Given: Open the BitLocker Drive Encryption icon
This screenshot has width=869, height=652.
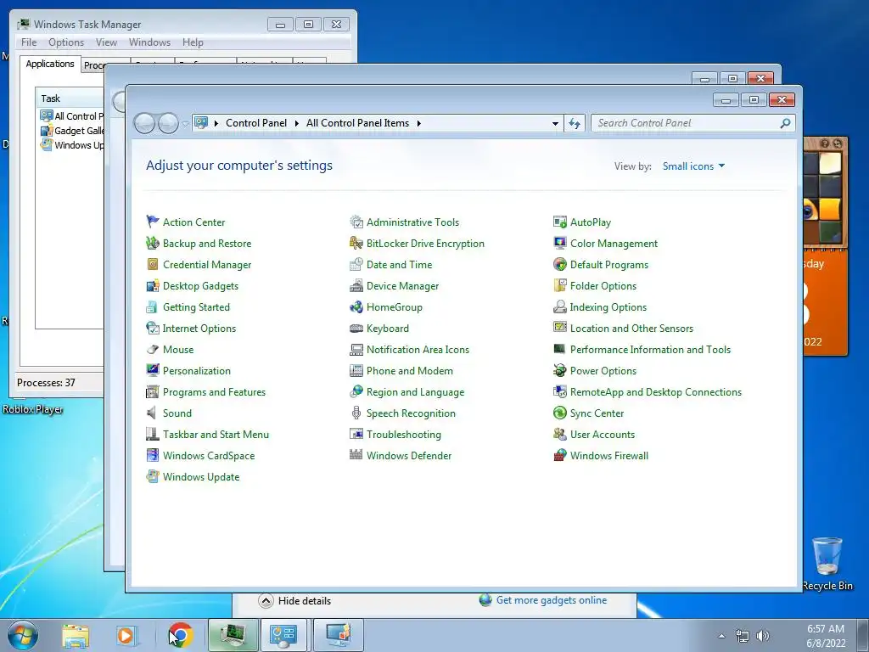Looking at the screenshot, I should tap(356, 243).
